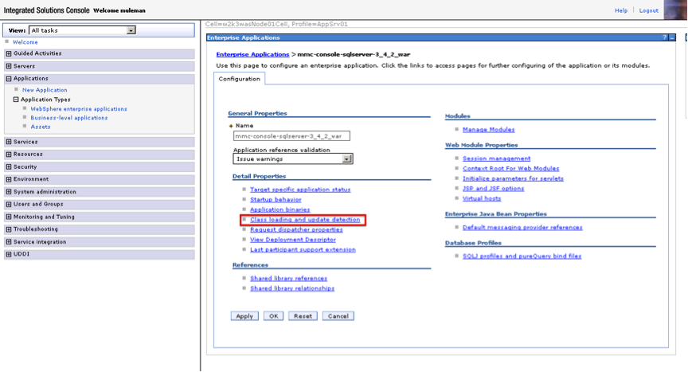Expand the Troubleshooting section plus icon
The image size is (688, 372).
click(9, 229)
